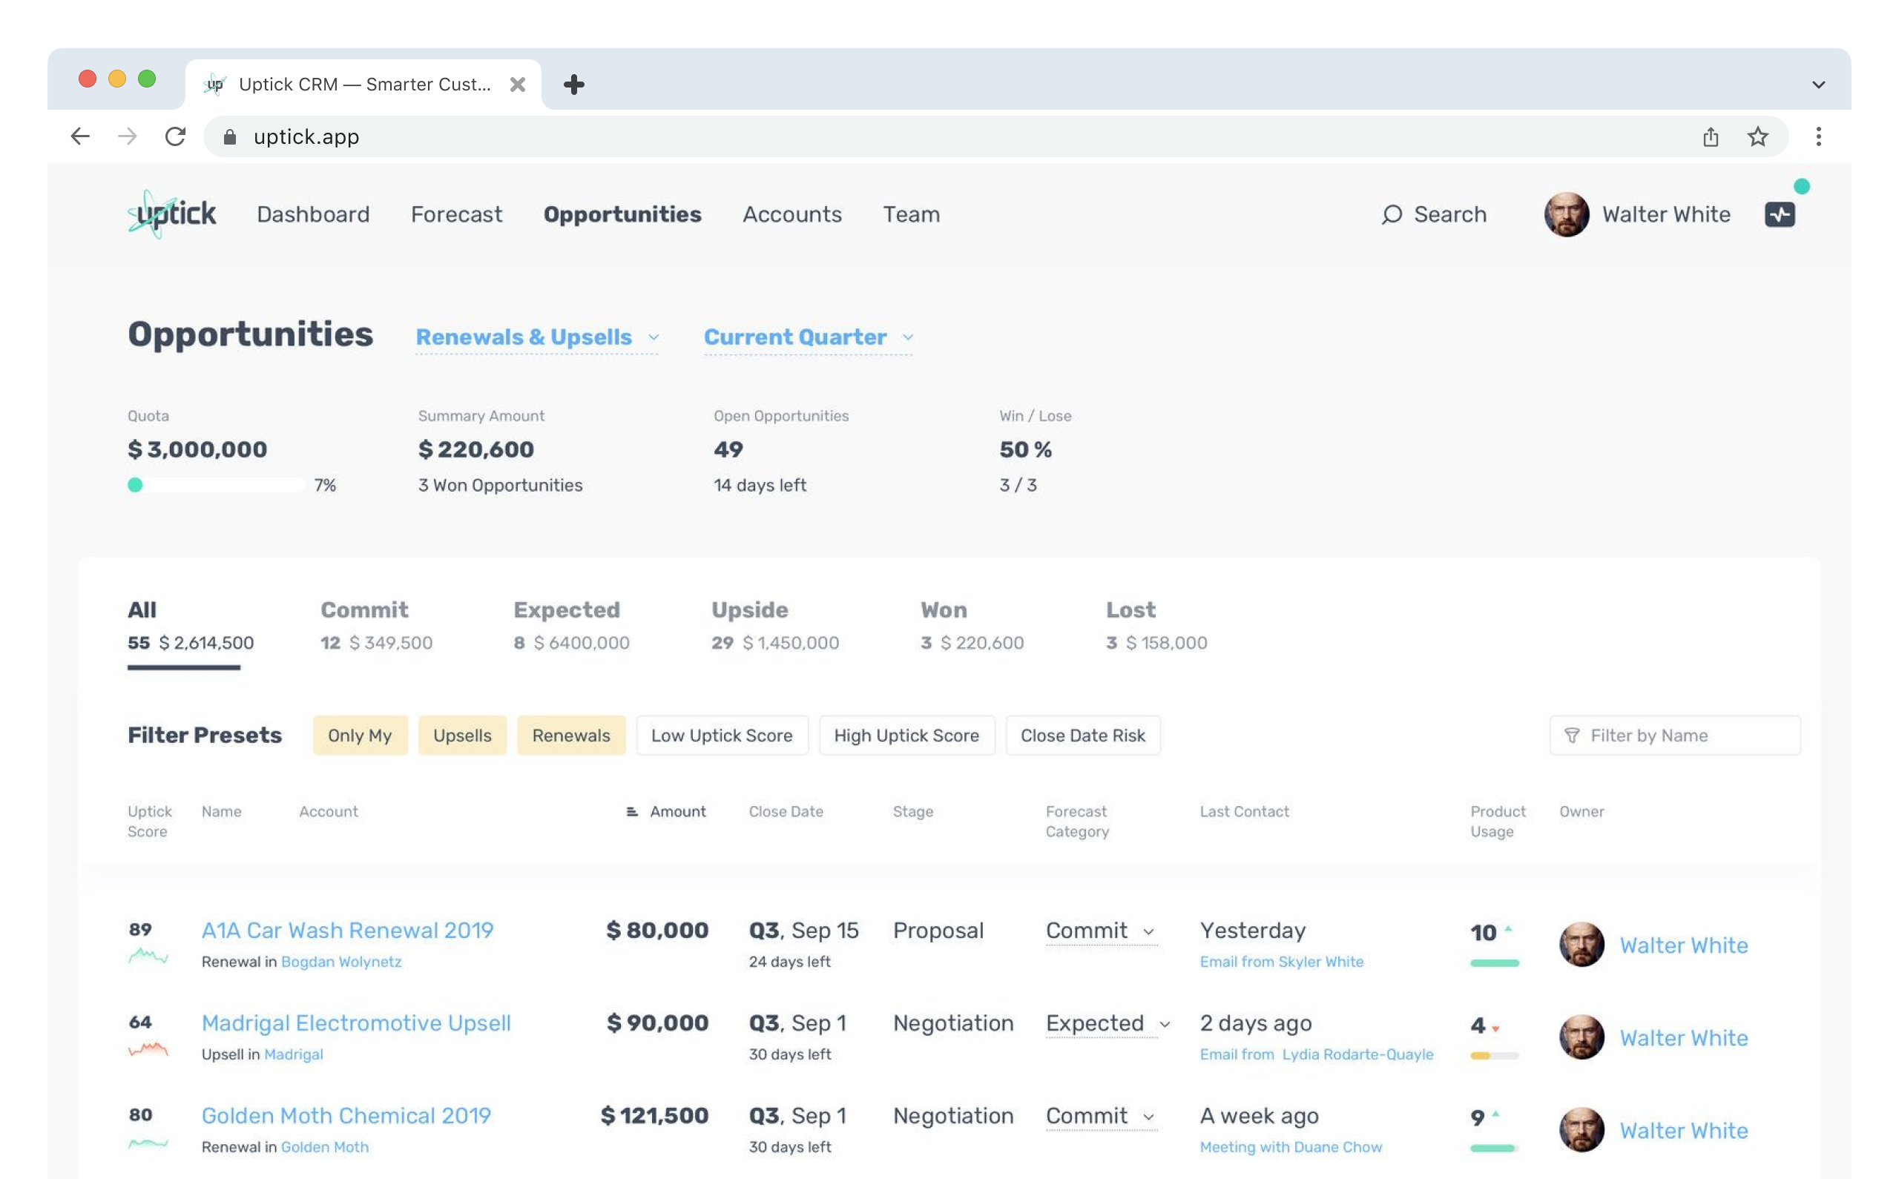This screenshot has width=1899, height=1179.
Task: Click the browser share icon
Action: pyautogui.click(x=1711, y=137)
